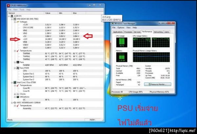Select the Performance tab
The width and height of the screenshot is (197, 134).
pyautogui.click(x=147, y=32)
